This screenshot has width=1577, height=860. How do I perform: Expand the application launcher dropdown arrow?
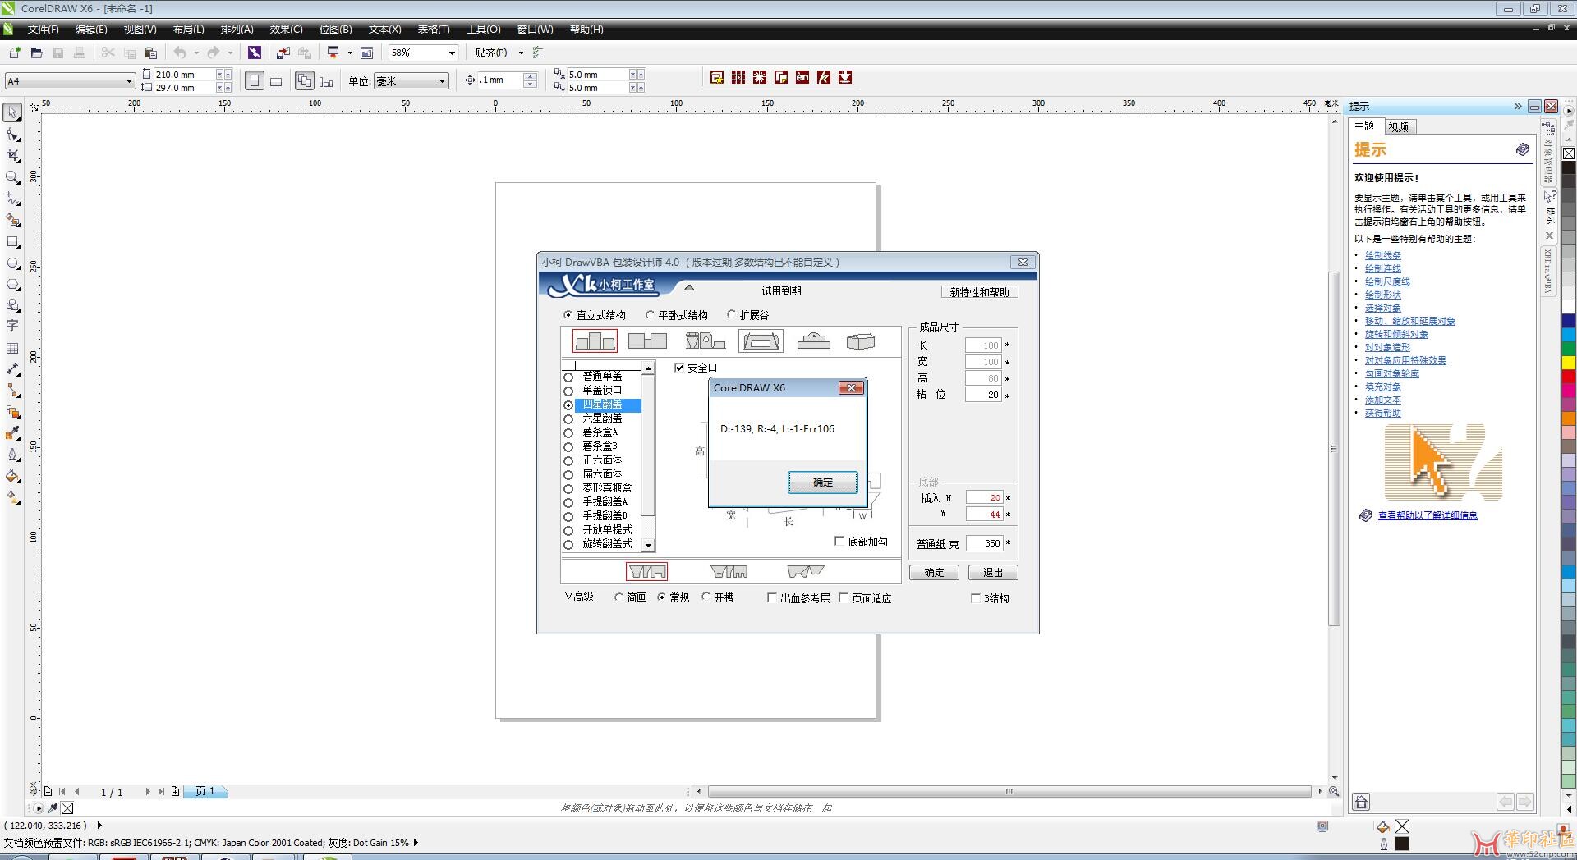350,53
